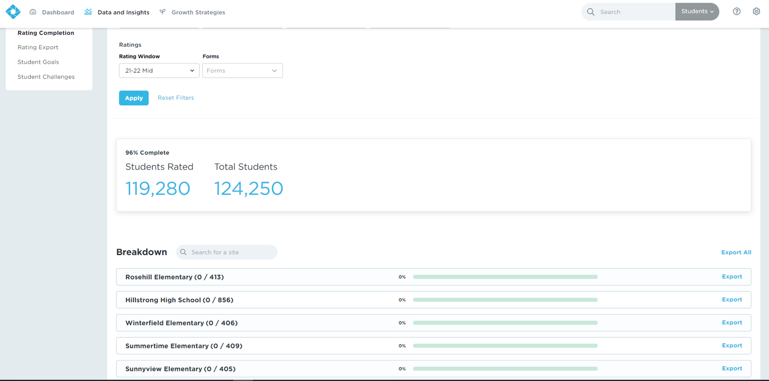Viewport: 769px width, 381px height.
Task: Click Rosehill Elementary progress bar
Action: click(505, 277)
